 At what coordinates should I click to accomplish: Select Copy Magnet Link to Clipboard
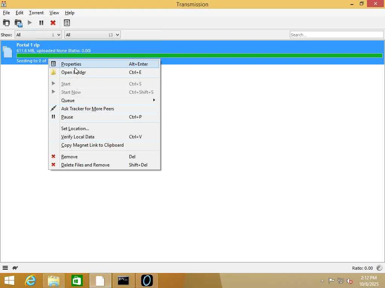pyautogui.click(x=105, y=145)
